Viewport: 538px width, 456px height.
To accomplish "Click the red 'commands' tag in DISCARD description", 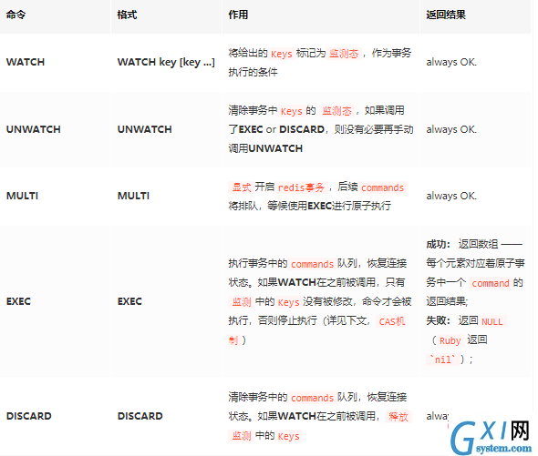I will [x=312, y=398].
